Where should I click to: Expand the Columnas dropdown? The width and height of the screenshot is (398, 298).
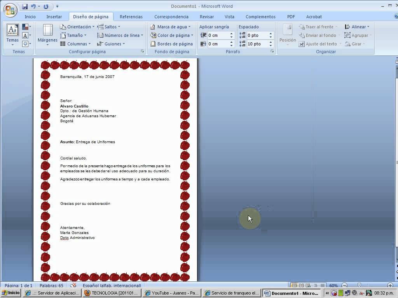coord(76,44)
